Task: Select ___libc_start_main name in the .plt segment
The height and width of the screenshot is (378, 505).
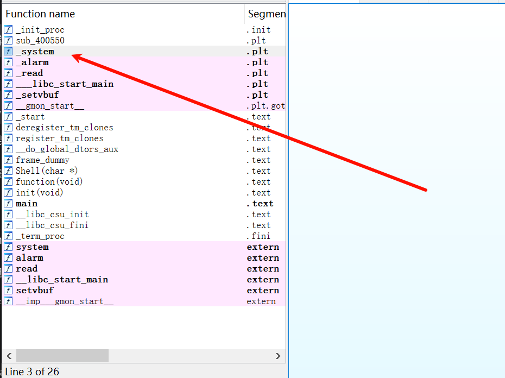Action: (x=65, y=84)
